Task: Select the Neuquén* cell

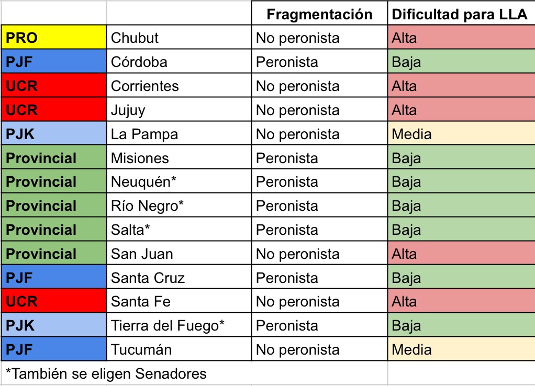Action: tap(179, 182)
